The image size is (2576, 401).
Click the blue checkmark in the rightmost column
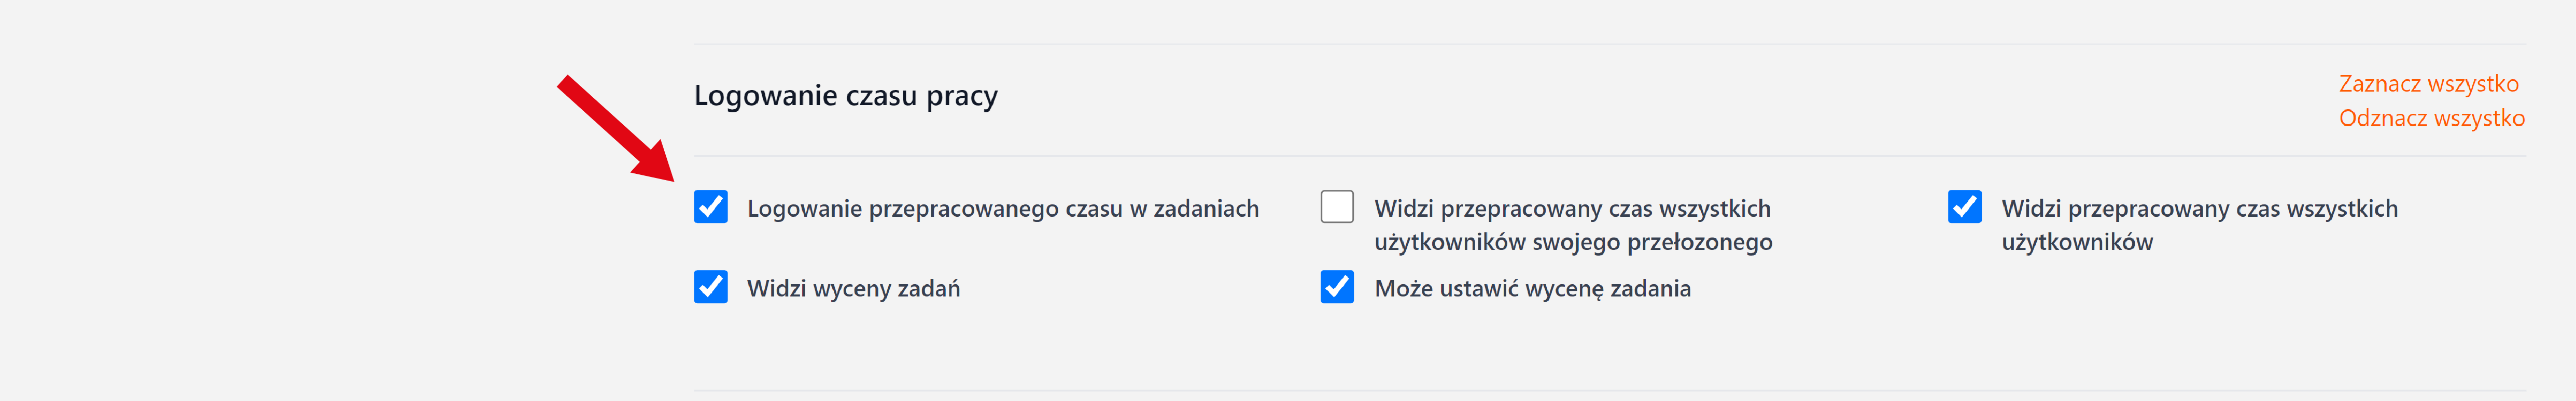pos(1964,207)
